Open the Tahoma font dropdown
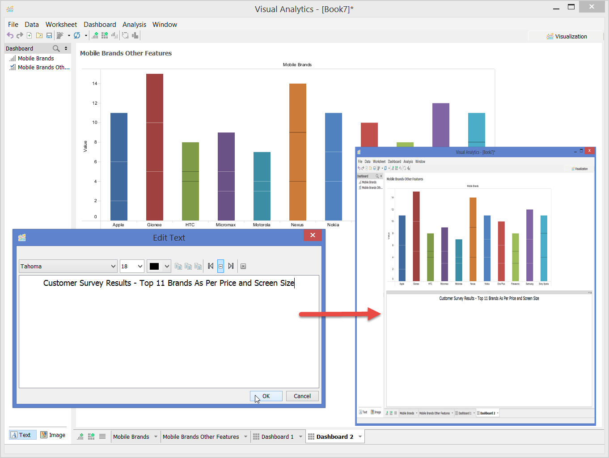Screen dimensions: 609x458 [x=68, y=266]
